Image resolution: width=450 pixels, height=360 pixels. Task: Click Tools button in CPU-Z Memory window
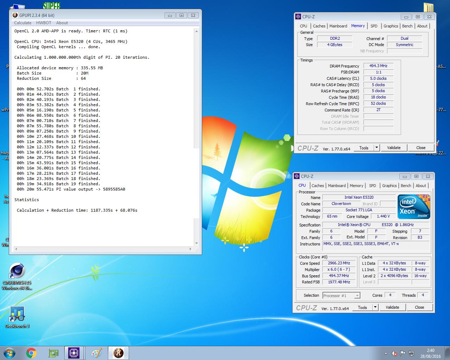[364, 148]
